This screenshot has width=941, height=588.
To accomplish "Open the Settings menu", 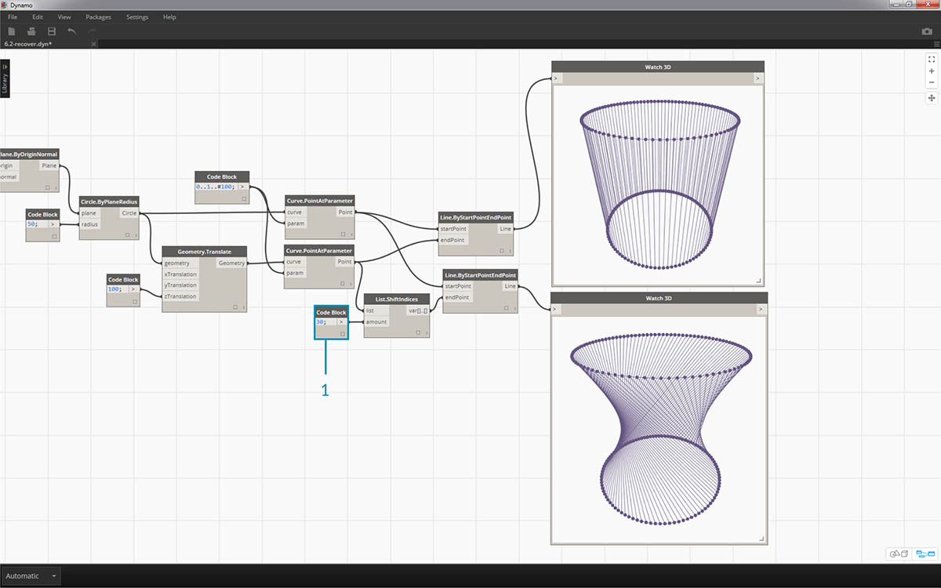I will [x=137, y=16].
